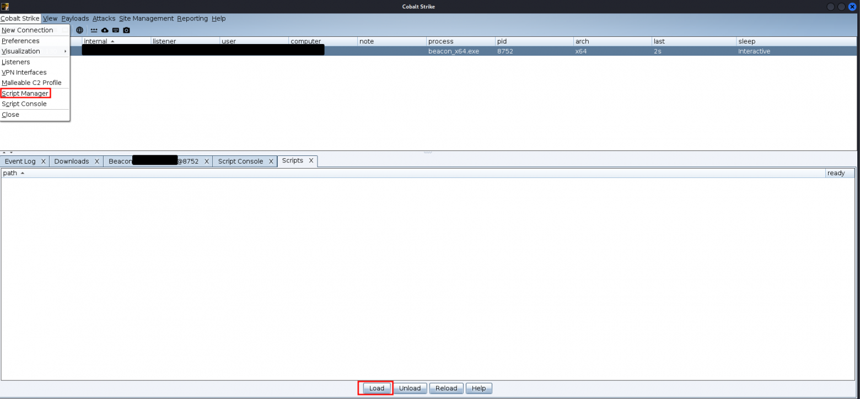Image resolution: width=860 pixels, height=399 pixels.
Task: Select Malleable C2 Profile menu entry
Action: coord(35,83)
